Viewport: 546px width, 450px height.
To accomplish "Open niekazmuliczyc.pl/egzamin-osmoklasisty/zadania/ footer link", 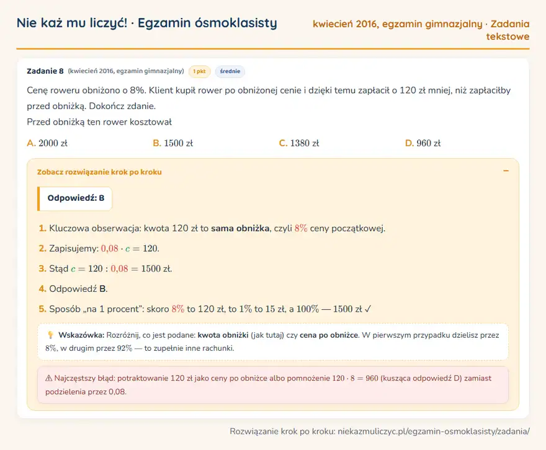I will click(434, 431).
